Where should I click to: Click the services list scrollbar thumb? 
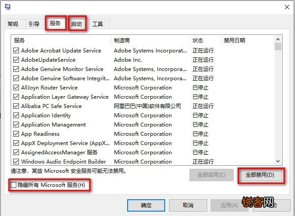278,47
